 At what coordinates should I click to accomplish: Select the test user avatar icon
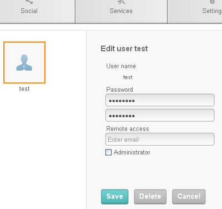click(x=24, y=62)
